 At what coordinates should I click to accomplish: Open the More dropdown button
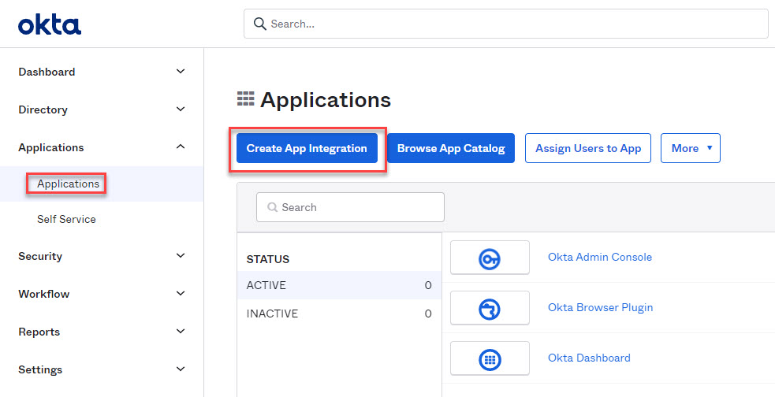pyautogui.click(x=691, y=148)
